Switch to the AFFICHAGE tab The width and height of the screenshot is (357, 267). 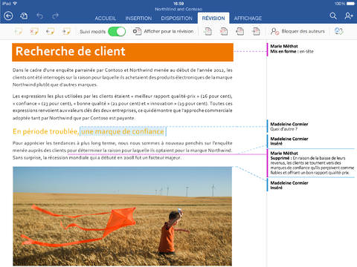coord(248,19)
